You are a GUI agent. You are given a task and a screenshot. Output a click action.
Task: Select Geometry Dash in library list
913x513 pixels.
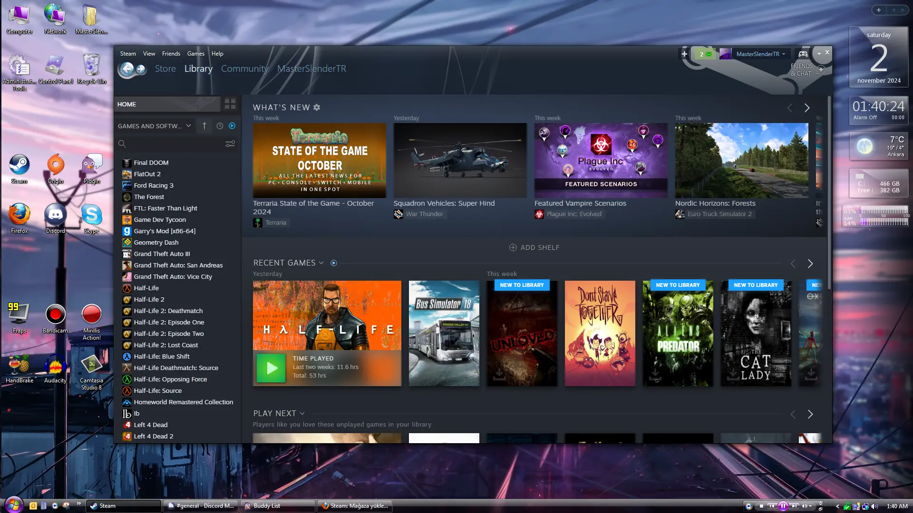(156, 243)
